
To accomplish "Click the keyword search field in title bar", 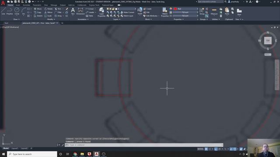I will [210, 2].
